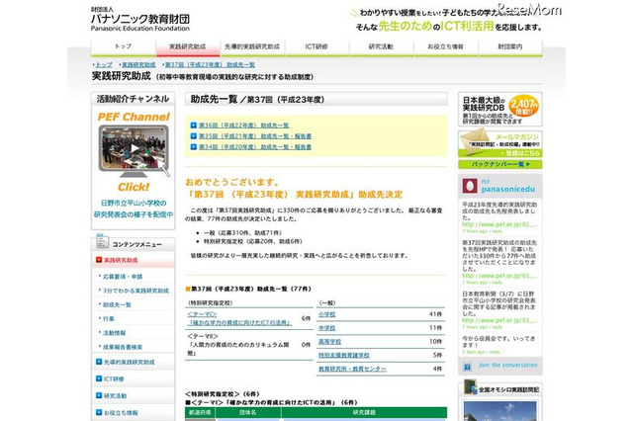Click the 団体名 table column header

(248, 412)
